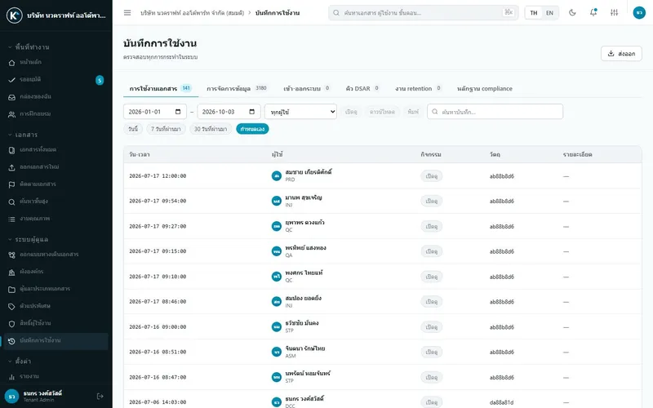Toggle the Print (พิมพ์) activity filter chip

point(413,112)
